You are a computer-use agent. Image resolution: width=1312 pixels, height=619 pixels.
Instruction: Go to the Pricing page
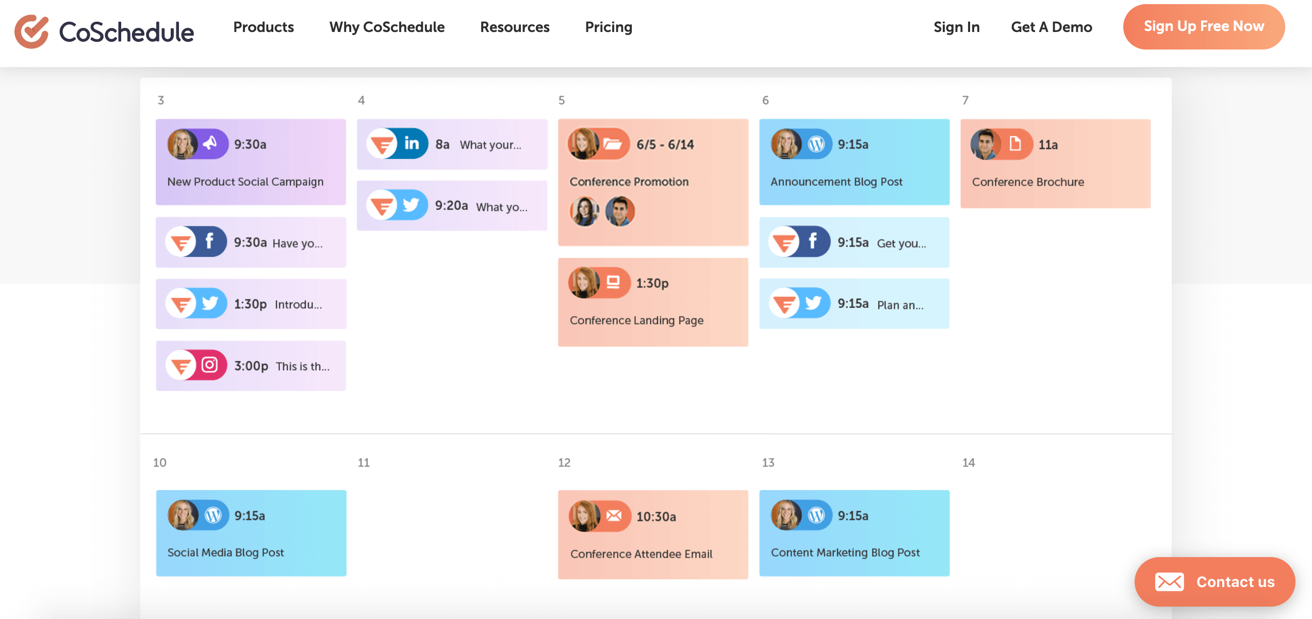tap(609, 27)
